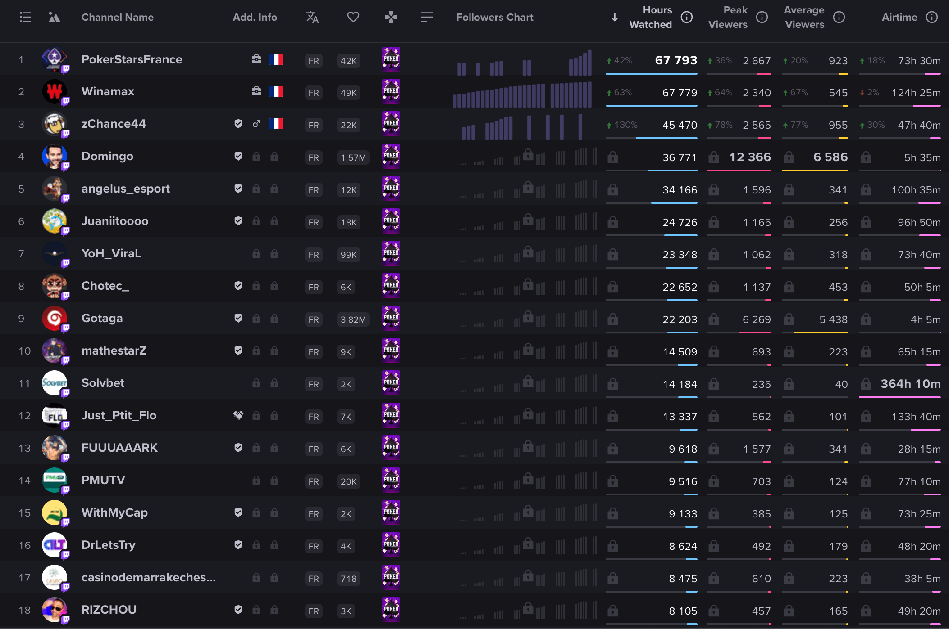949x629 pixels.
Task: Sort by Airtime column header
Action: [899, 17]
